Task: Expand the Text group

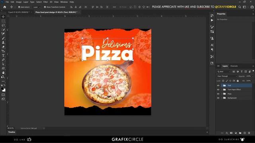Action: [x=222, y=85]
